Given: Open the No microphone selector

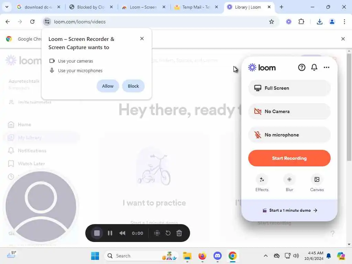Looking at the screenshot, I should tap(289, 135).
